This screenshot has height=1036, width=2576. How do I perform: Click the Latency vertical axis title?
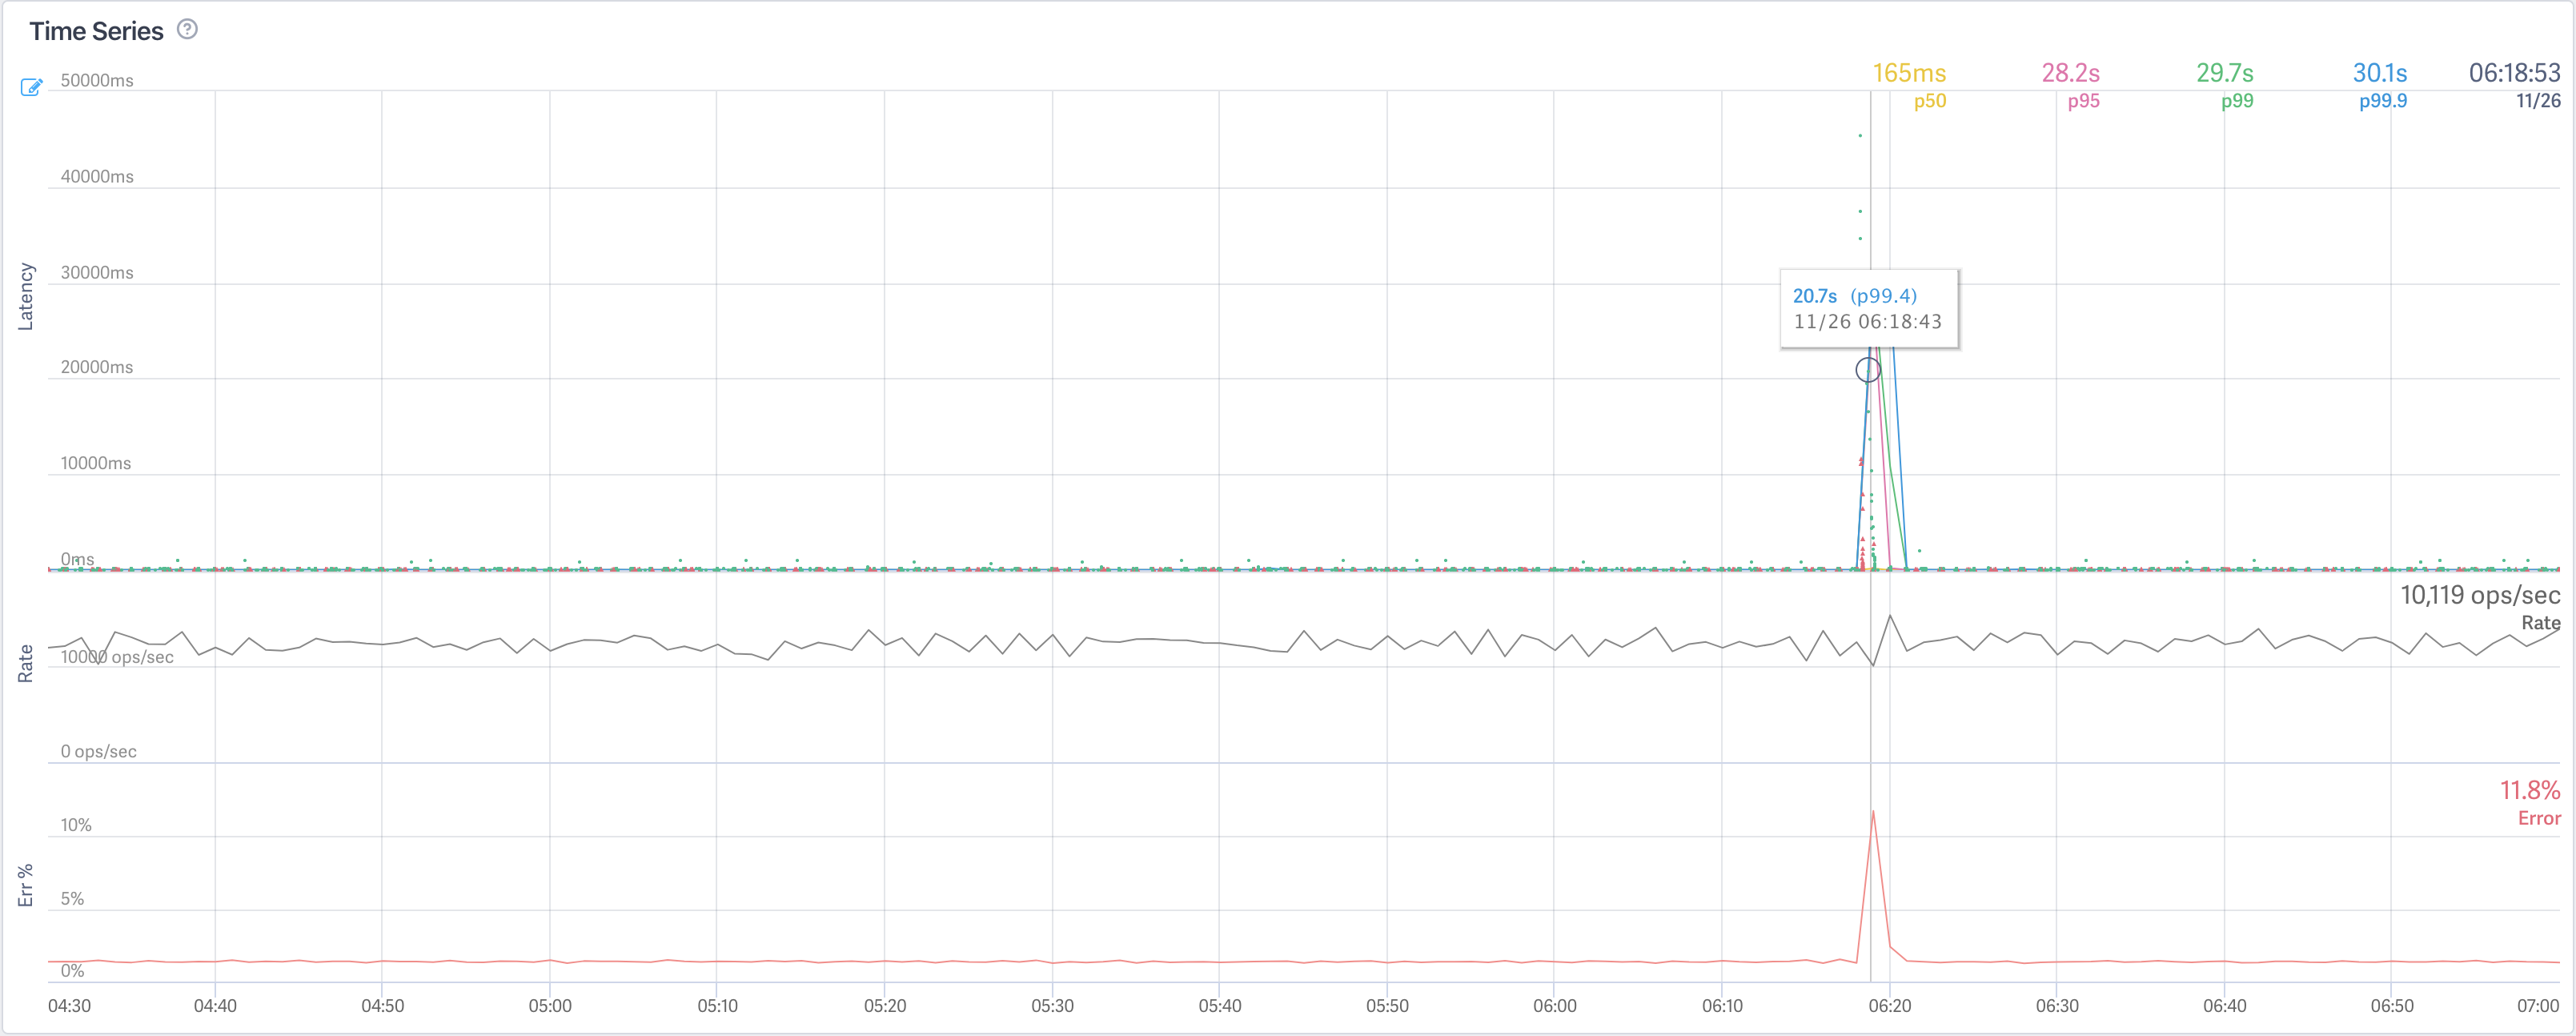click(x=26, y=296)
